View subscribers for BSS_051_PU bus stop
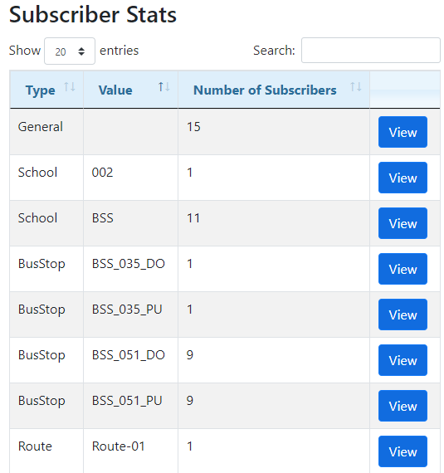 [403, 406]
